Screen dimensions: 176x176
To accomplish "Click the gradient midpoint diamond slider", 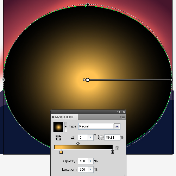I will pos(78,143).
